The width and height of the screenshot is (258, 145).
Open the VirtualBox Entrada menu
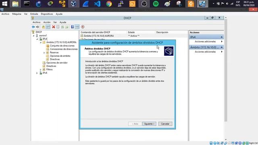[x=34, y=14]
